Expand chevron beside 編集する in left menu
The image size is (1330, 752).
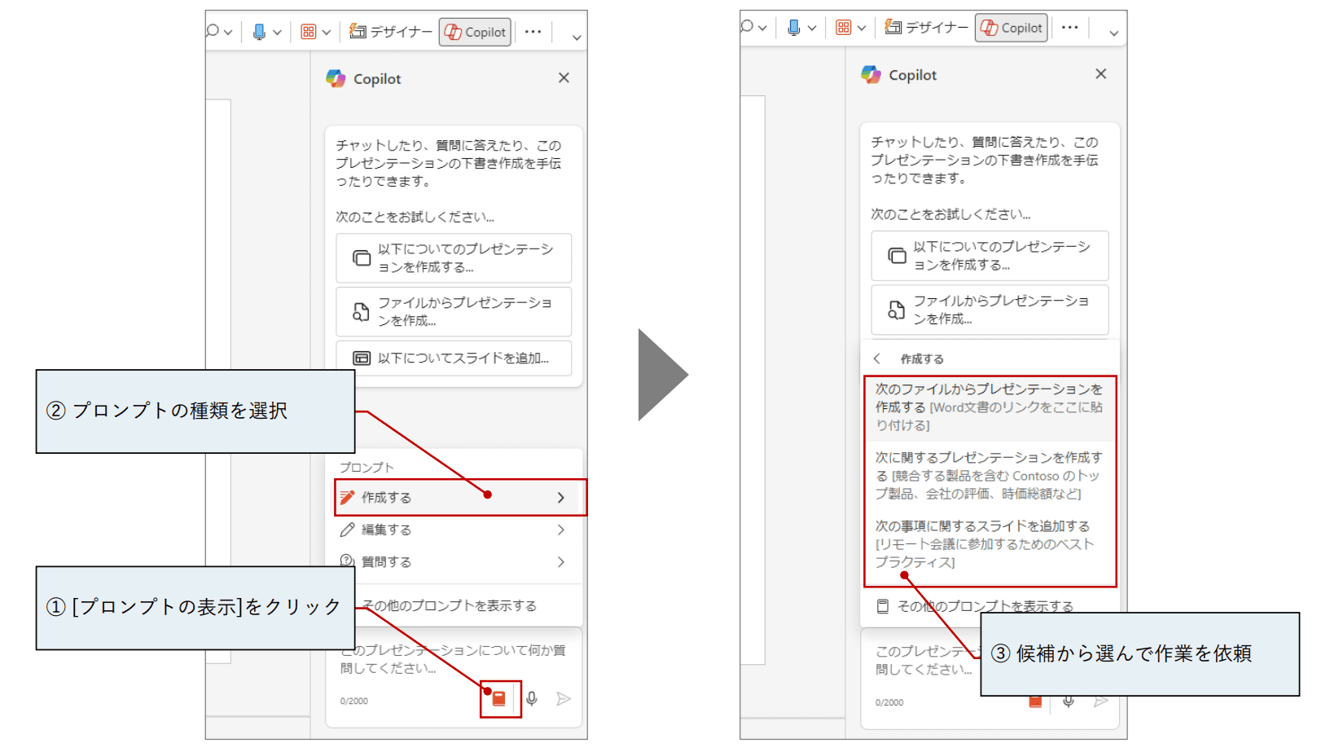pos(561,530)
